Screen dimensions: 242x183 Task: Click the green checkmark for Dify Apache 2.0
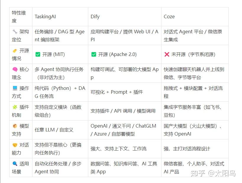tap(94, 55)
